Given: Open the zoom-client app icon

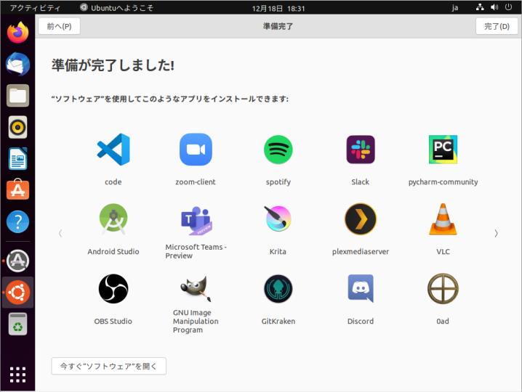Looking at the screenshot, I should pyautogui.click(x=196, y=150).
